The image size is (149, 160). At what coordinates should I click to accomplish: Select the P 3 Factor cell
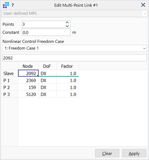(68, 94)
